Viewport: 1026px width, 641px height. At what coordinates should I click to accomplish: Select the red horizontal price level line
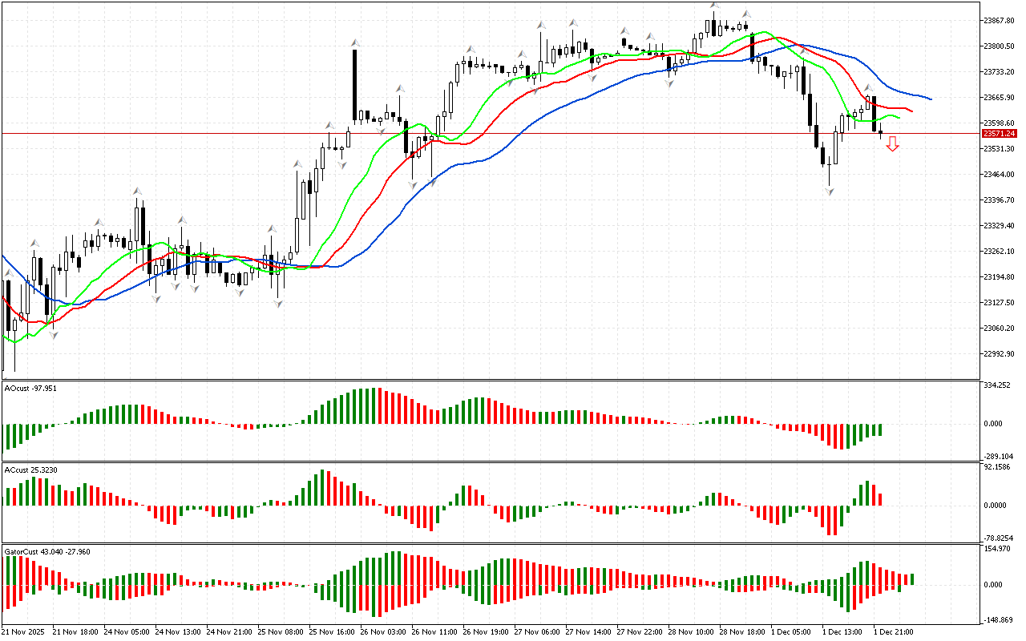point(561,133)
